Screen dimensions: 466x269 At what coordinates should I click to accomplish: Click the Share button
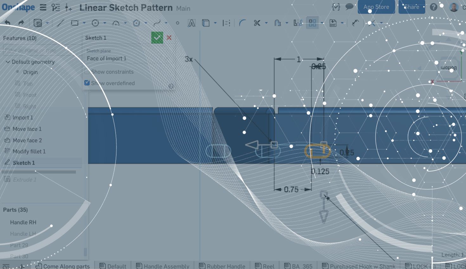(411, 7)
